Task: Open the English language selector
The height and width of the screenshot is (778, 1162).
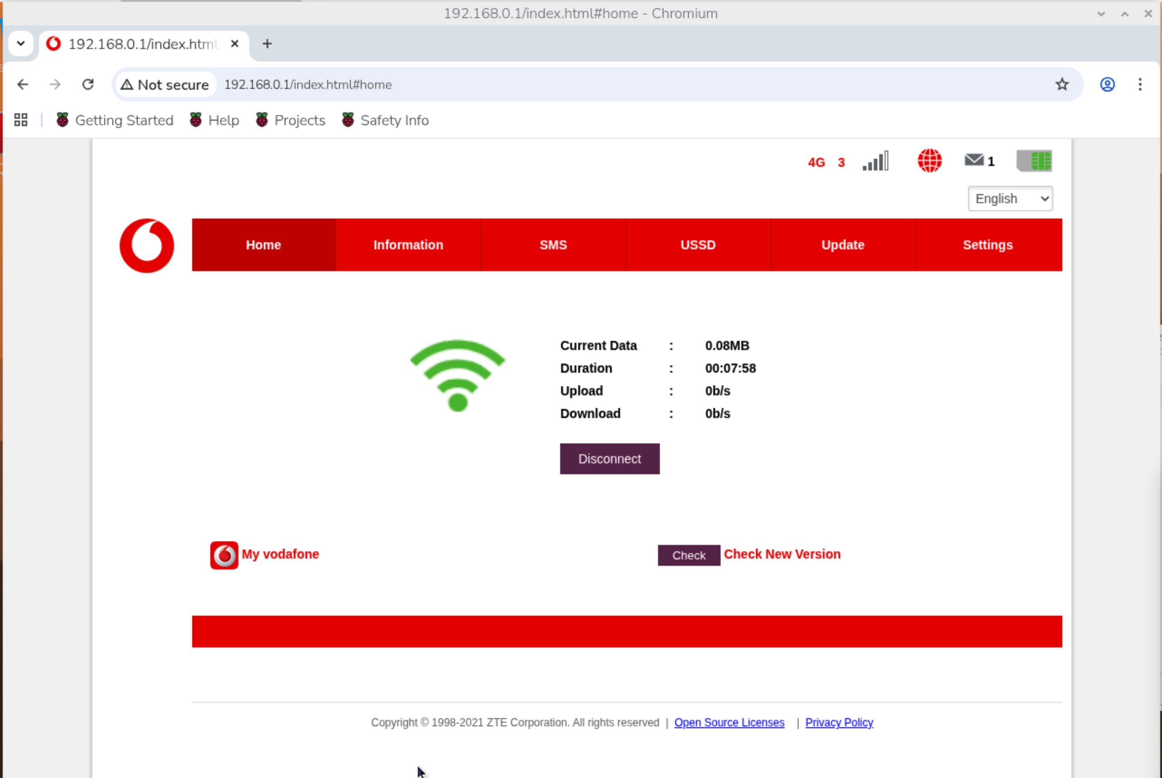Action: [x=1010, y=198]
